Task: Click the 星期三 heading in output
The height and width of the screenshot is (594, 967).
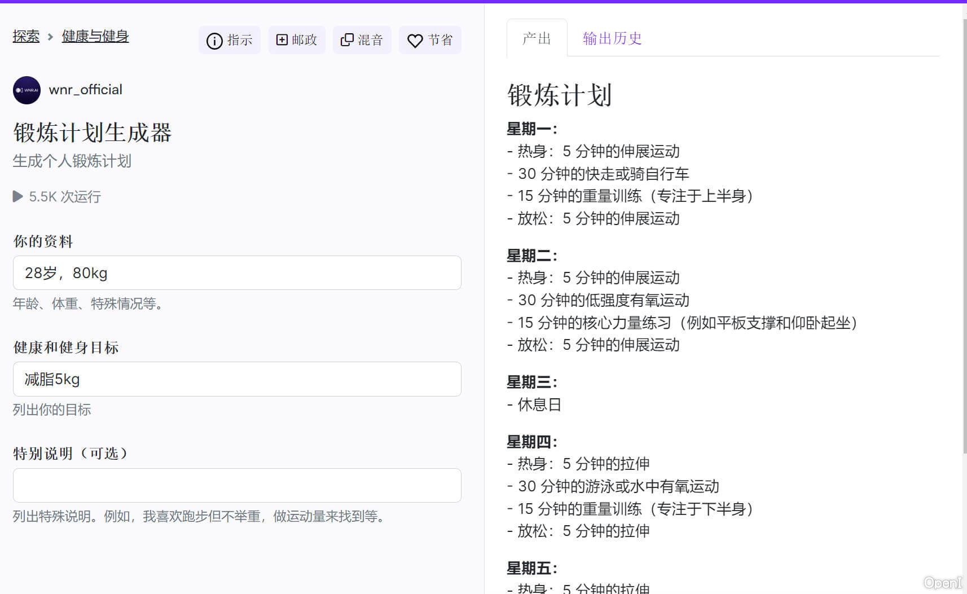Action: click(531, 382)
